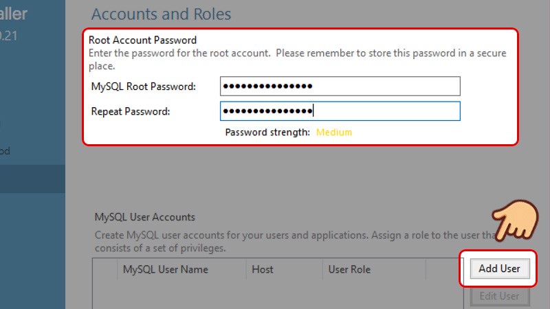This screenshot has height=309, width=550.
Task: Click the blank first column of the user table header
Action: [x=105, y=270]
